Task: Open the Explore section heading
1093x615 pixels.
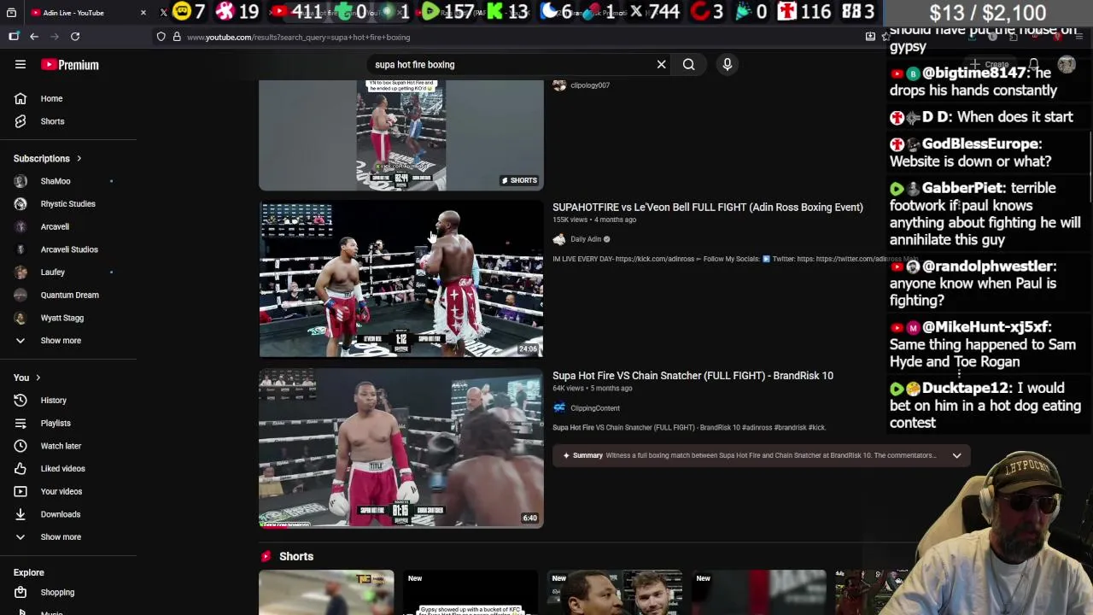Action: [x=29, y=572]
